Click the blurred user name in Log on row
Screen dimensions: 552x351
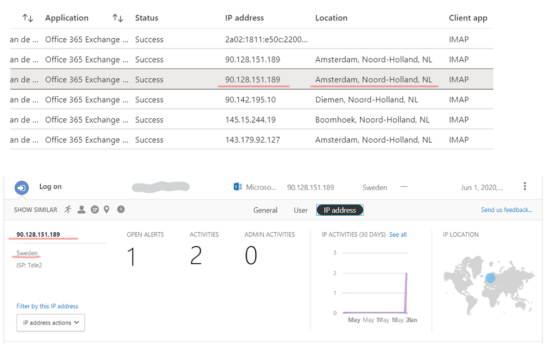pyautogui.click(x=161, y=187)
